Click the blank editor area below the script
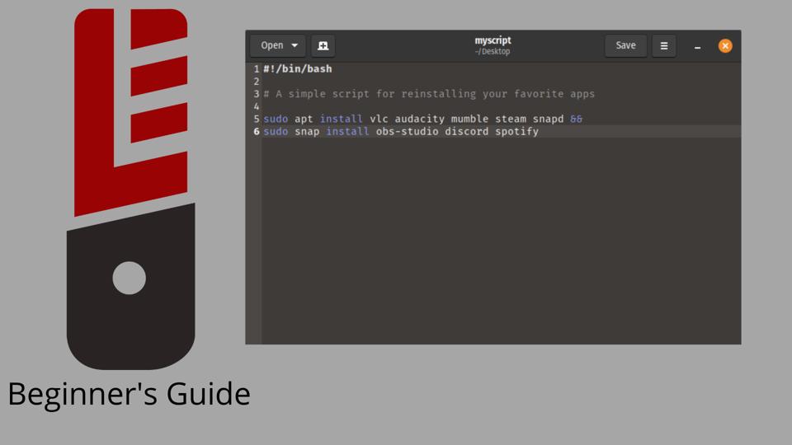This screenshot has height=445, width=792. [x=495, y=247]
